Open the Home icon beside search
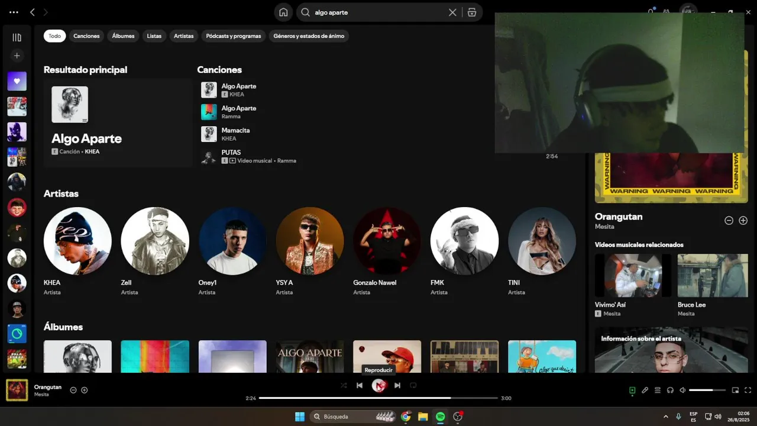Viewport: 757px width, 426px height. [283, 12]
